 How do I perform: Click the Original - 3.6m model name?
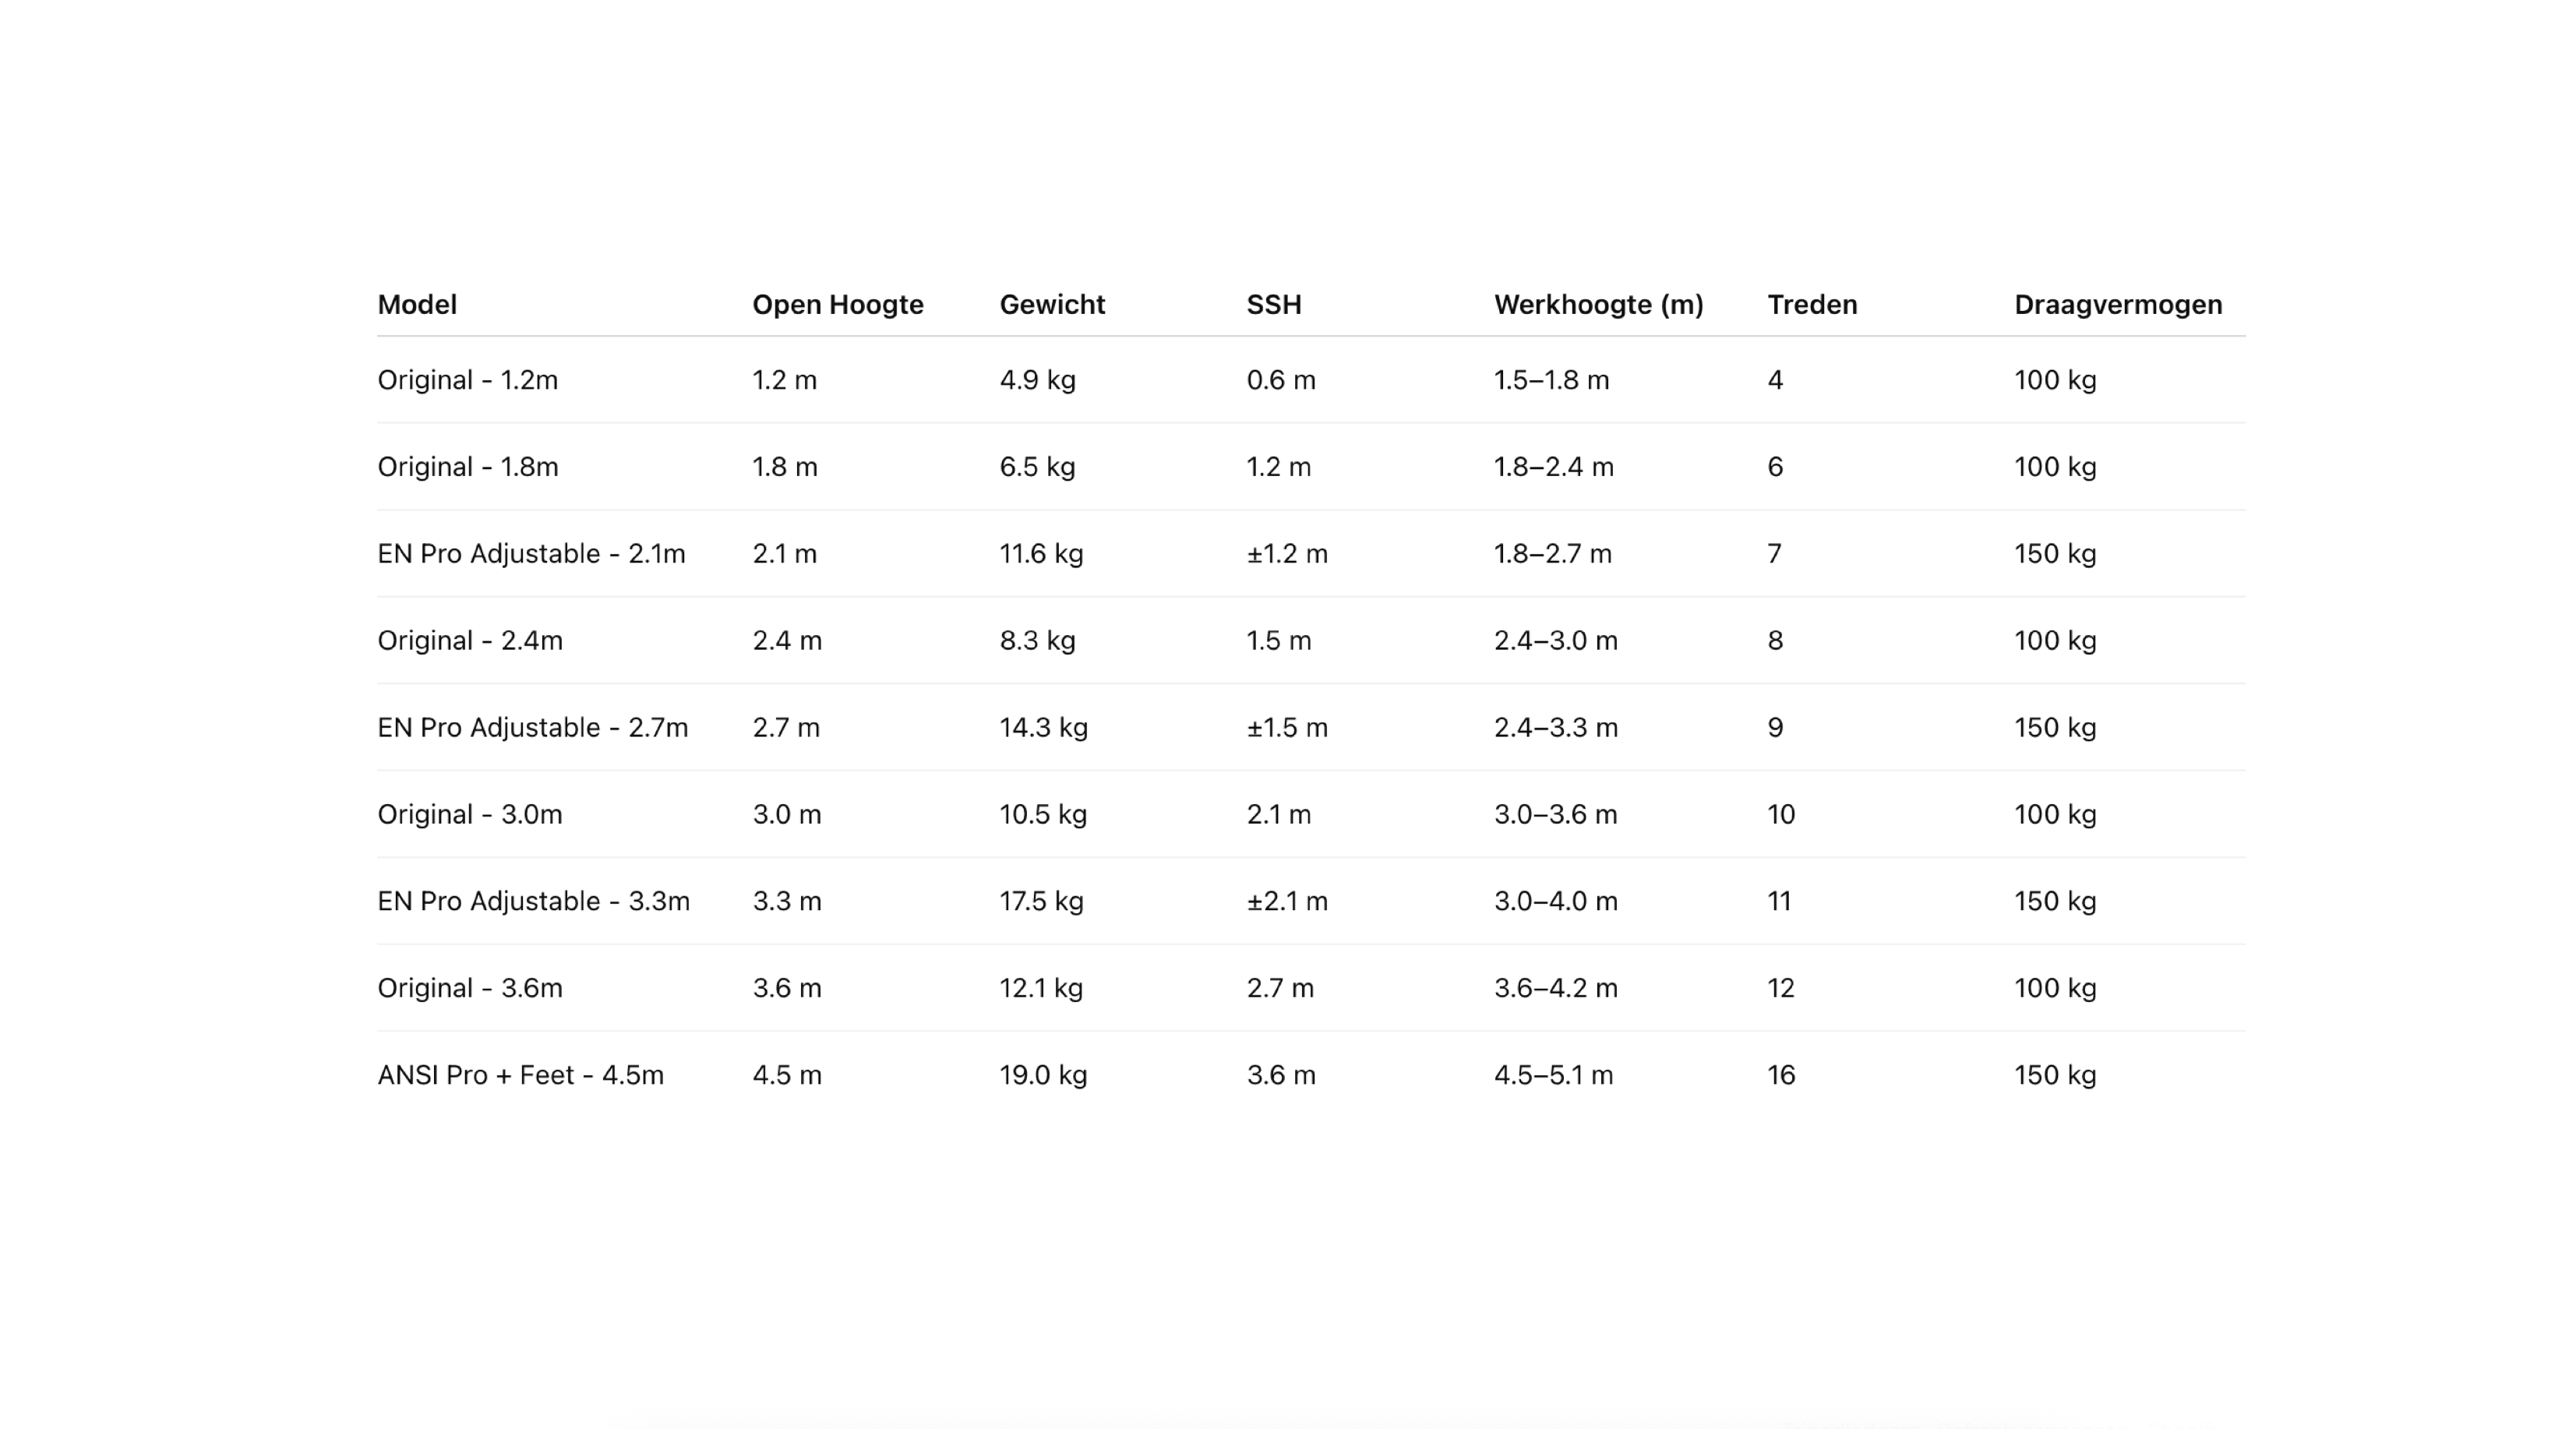469,989
